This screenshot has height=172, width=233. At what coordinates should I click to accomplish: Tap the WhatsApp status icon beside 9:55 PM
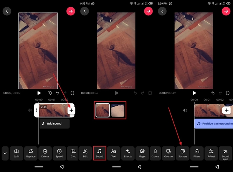tap(93, 3)
